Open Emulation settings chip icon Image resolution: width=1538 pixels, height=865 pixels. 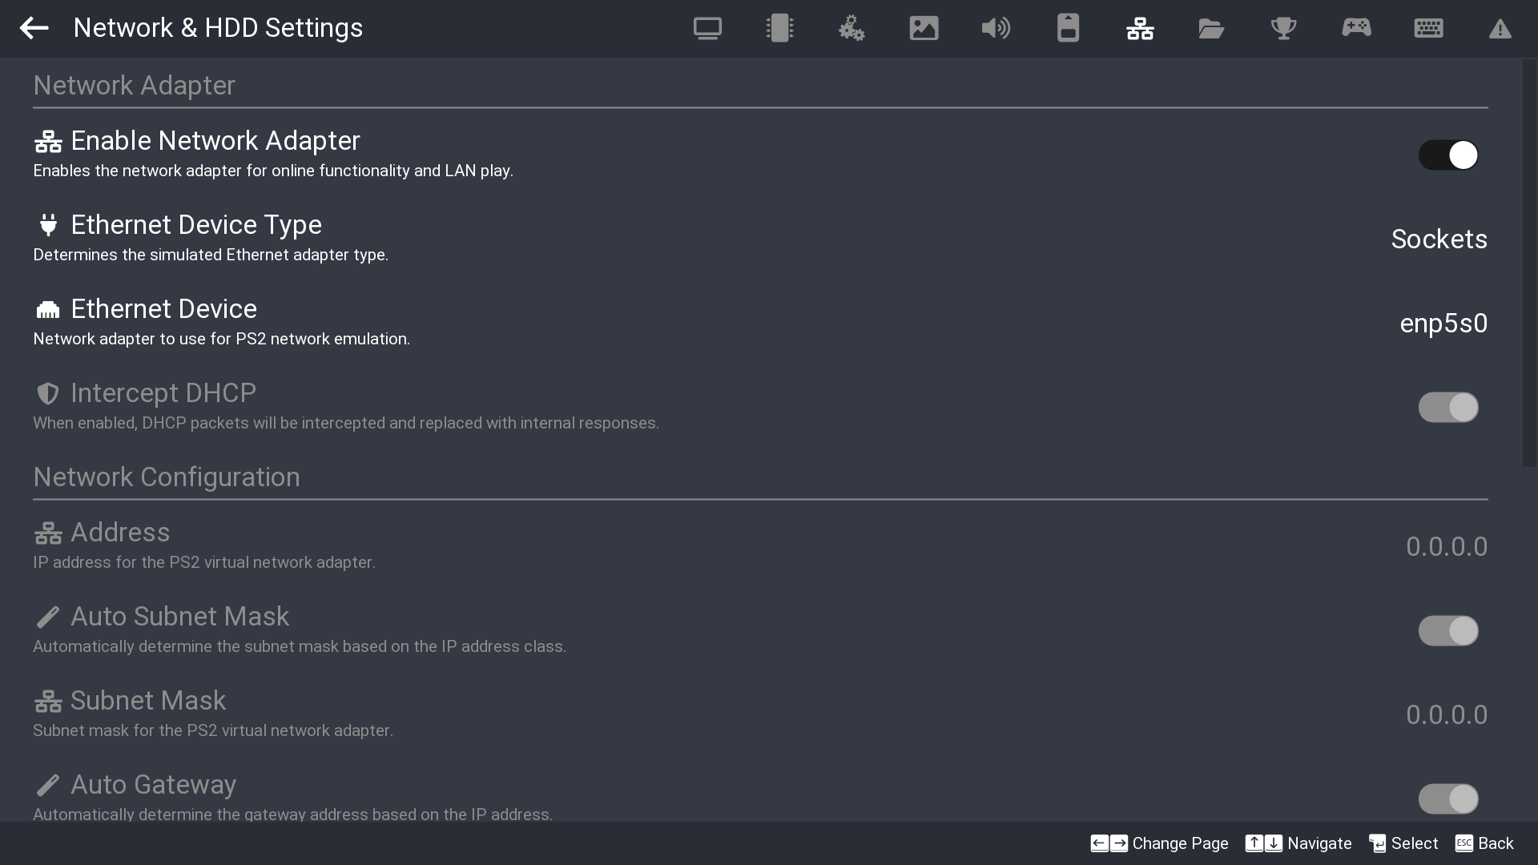point(779,28)
